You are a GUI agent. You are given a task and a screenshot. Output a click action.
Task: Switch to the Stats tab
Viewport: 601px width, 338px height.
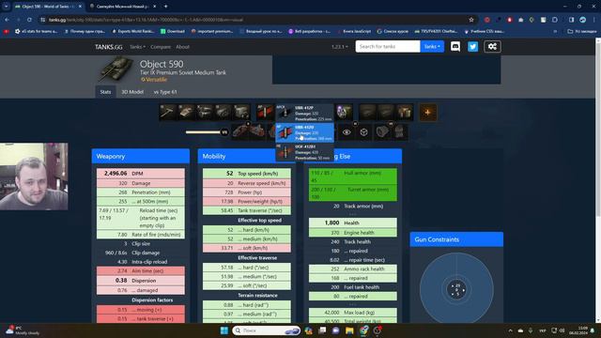(x=105, y=92)
